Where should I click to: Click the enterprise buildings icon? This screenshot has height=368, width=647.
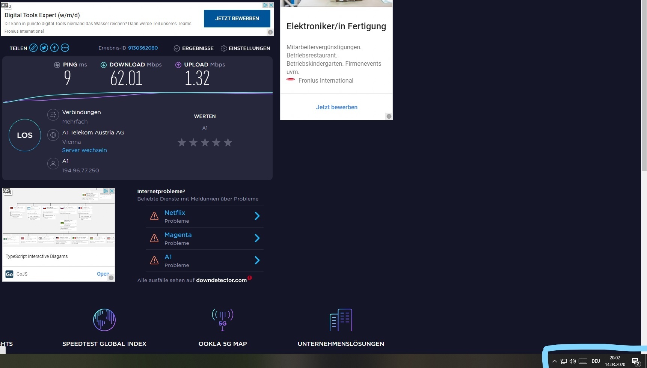(x=341, y=320)
